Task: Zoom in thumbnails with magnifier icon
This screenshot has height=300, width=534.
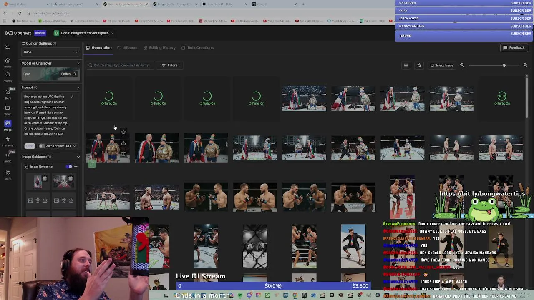Action: (x=526, y=65)
